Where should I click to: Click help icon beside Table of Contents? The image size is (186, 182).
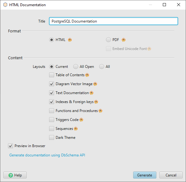87,75
